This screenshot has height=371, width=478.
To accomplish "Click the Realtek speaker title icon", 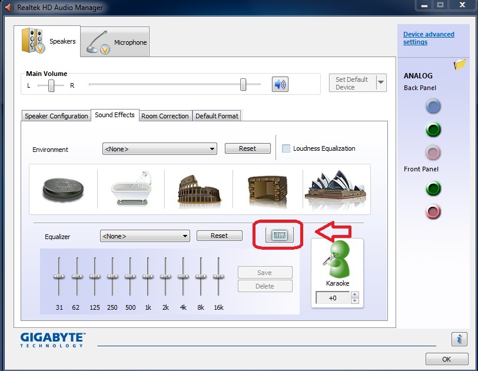I will (x=9, y=7).
